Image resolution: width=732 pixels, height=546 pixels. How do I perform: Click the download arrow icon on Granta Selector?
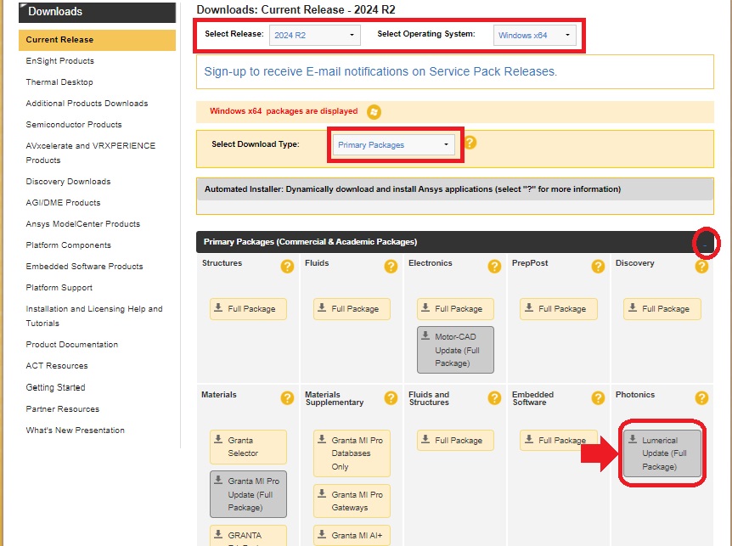tap(218, 439)
